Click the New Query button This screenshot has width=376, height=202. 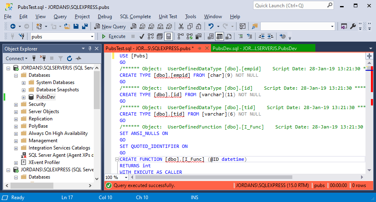pyautogui.click(x=110, y=26)
